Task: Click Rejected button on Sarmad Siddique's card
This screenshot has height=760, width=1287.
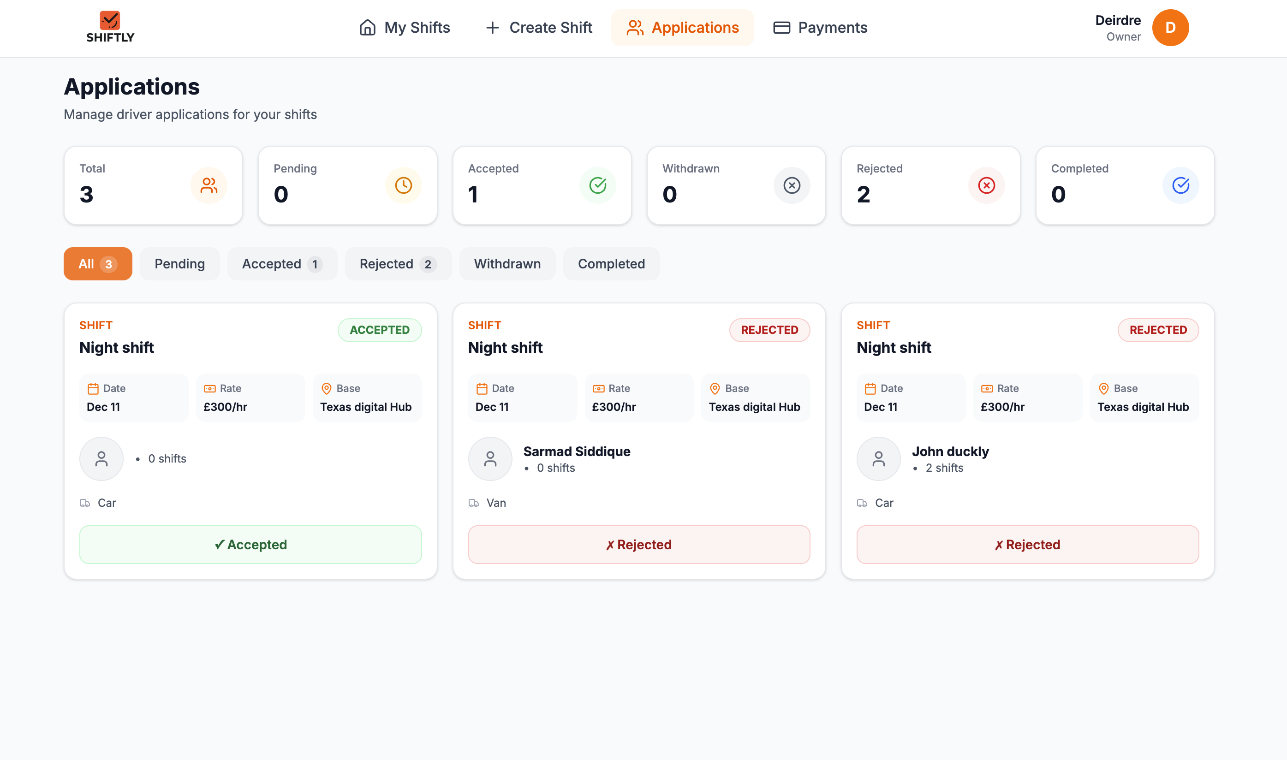Action: pos(638,544)
